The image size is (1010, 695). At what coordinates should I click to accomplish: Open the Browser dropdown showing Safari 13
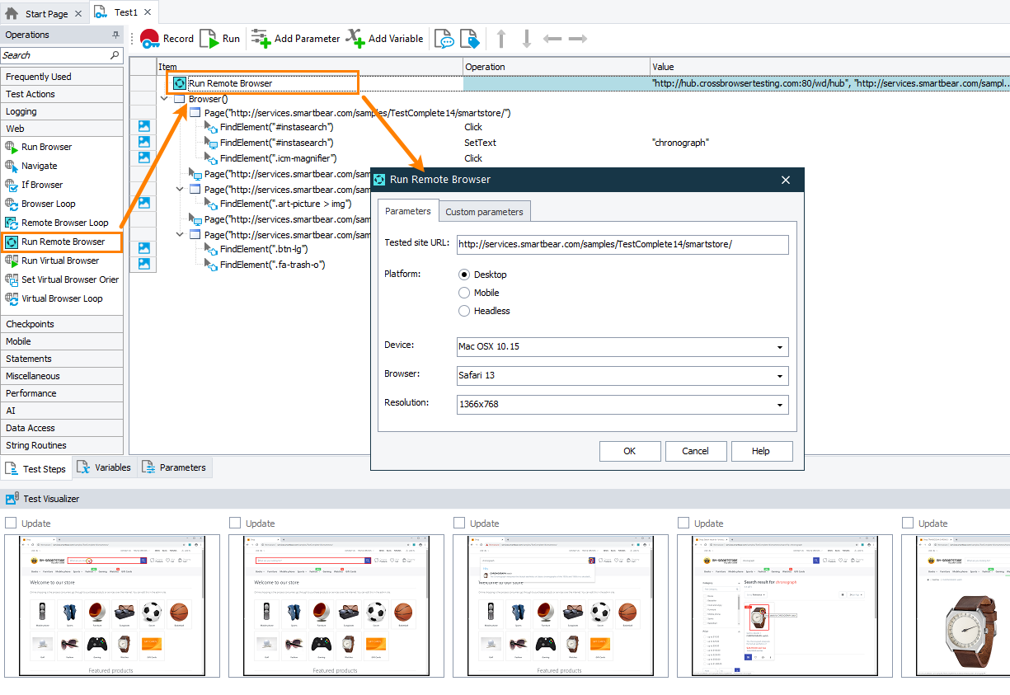(x=779, y=375)
